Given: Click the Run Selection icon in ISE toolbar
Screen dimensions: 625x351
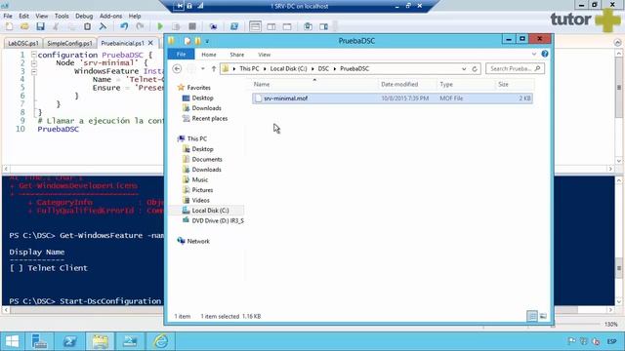Looking at the screenshot, I should point(176,26).
